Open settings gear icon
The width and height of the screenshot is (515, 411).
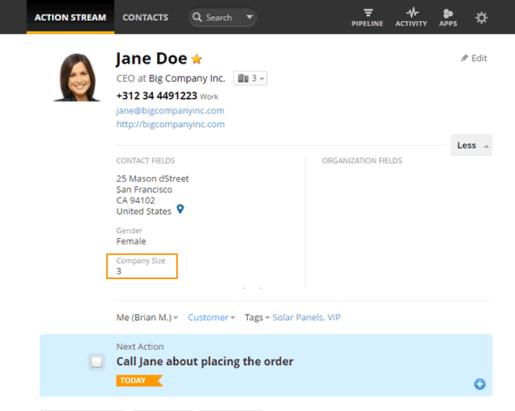pyautogui.click(x=481, y=18)
